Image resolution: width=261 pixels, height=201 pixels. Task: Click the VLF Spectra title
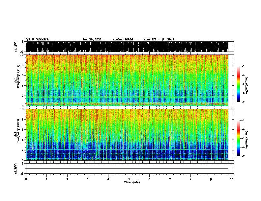[37, 39]
